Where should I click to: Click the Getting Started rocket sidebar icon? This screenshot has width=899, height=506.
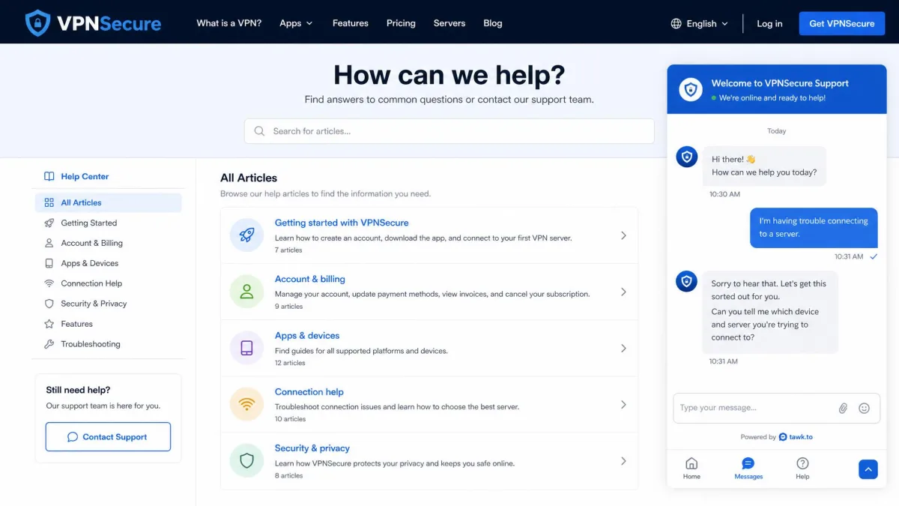click(x=49, y=223)
